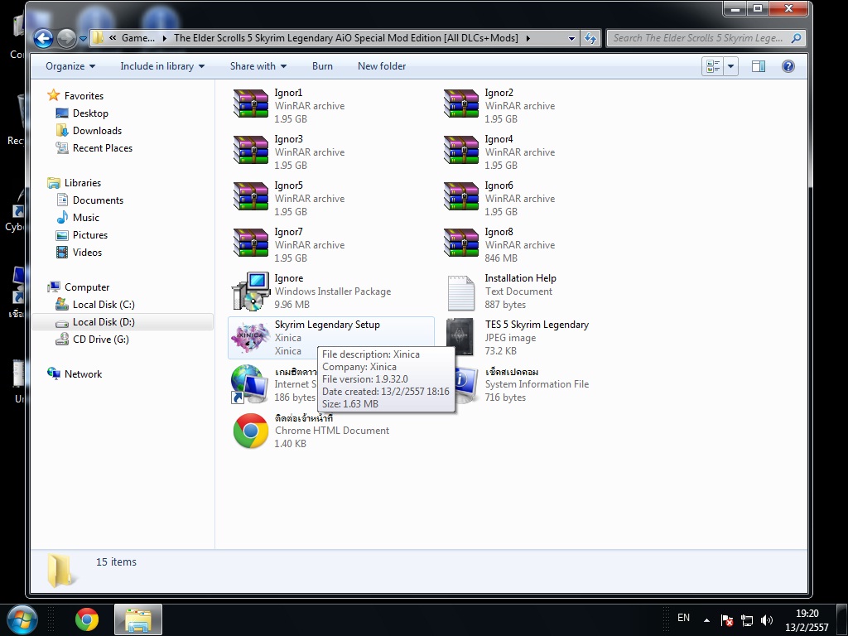Click the Skyrim Legendary Setup Xinica icon
The width and height of the screenshot is (848, 636).
point(250,338)
